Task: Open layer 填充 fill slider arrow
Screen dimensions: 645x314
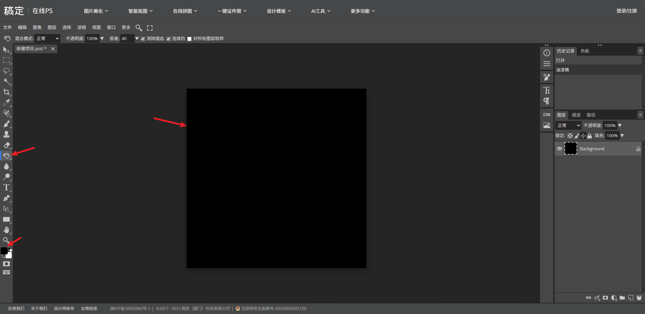Action: [622, 135]
